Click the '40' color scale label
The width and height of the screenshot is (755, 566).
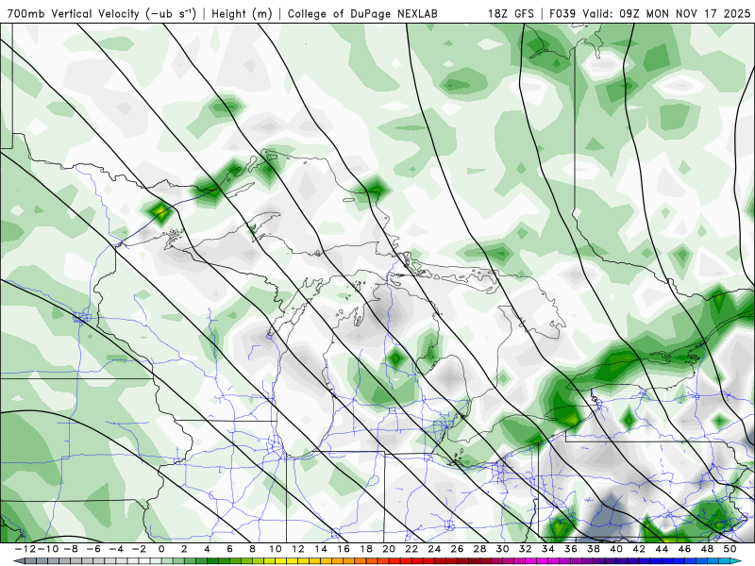tap(617, 549)
